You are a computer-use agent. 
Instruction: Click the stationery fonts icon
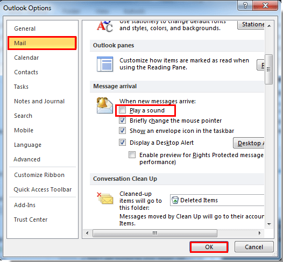(x=105, y=26)
